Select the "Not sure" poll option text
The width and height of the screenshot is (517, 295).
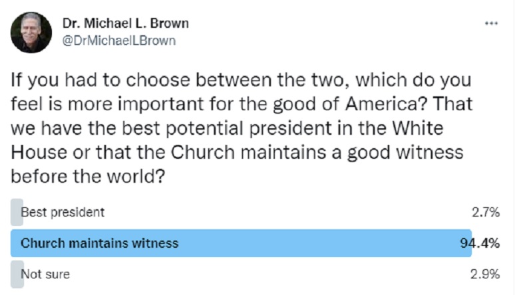pyautogui.click(x=45, y=274)
